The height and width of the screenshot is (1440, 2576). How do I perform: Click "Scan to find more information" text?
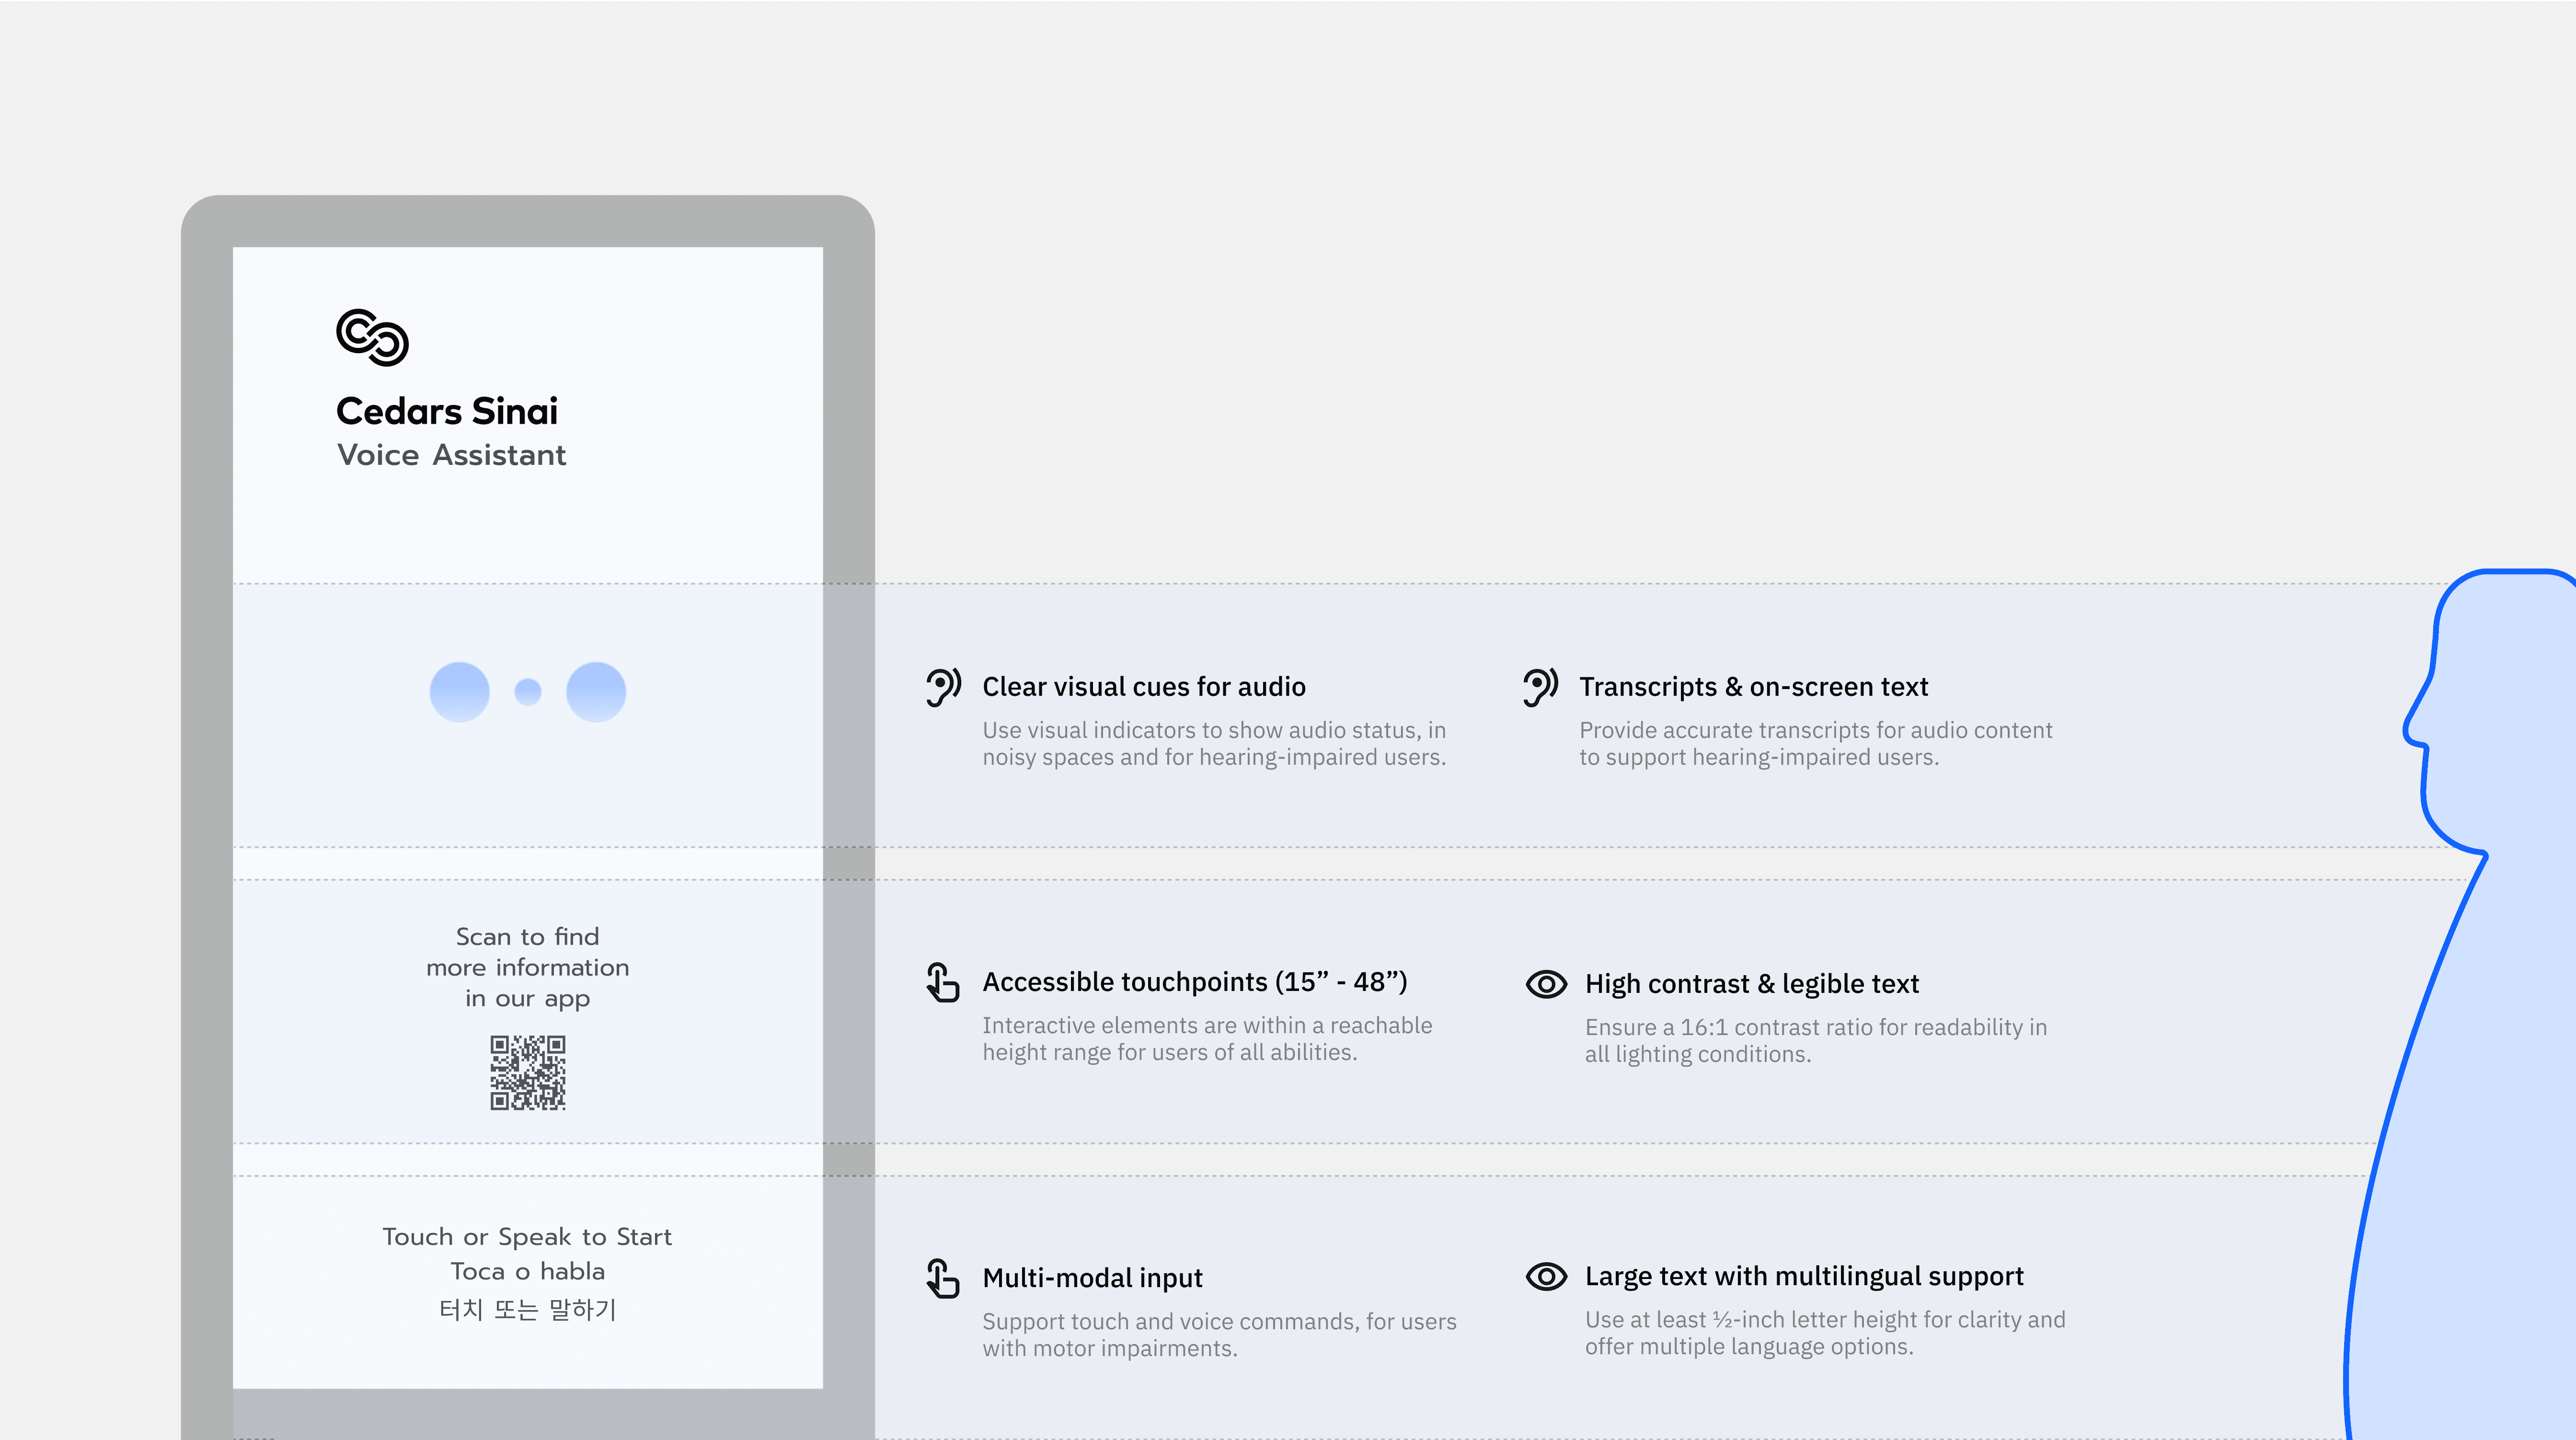coord(528,967)
